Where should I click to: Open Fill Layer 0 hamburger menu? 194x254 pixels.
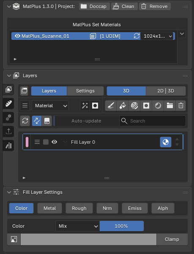click(37, 142)
